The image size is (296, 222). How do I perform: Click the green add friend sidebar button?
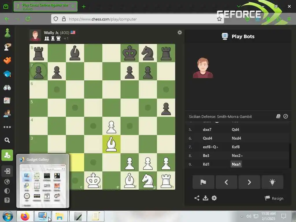(7, 155)
